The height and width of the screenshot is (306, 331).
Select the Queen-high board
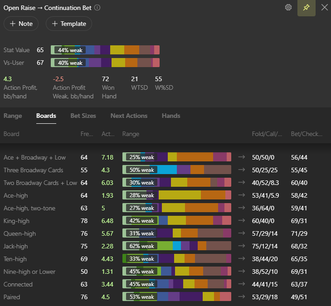click(x=19, y=233)
